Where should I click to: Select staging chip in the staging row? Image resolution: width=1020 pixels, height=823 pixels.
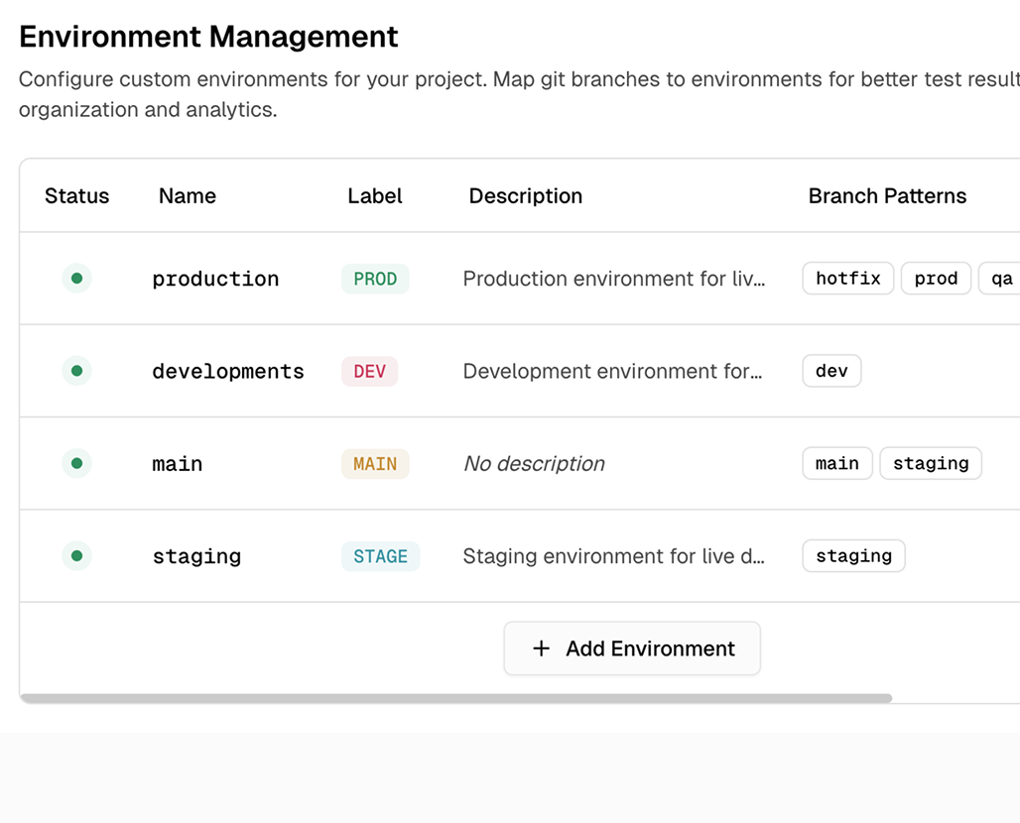click(853, 556)
